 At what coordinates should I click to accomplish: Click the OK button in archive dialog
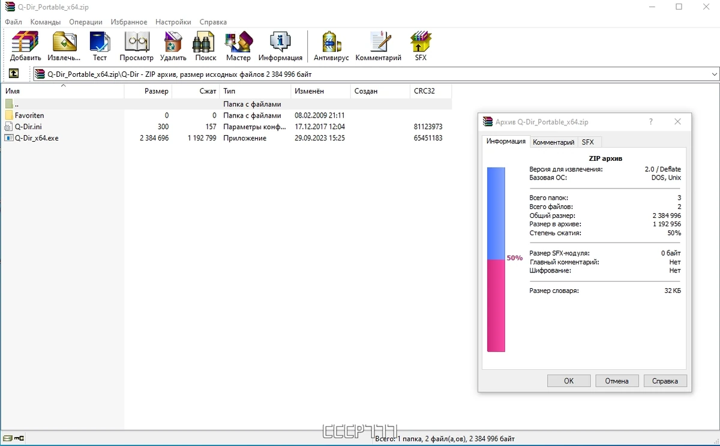pyautogui.click(x=569, y=381)
